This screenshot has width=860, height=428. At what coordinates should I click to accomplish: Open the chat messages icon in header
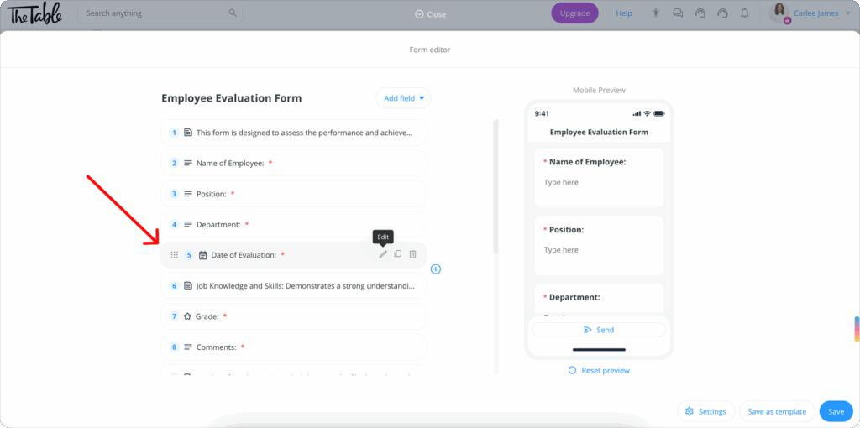click(678, 13)
